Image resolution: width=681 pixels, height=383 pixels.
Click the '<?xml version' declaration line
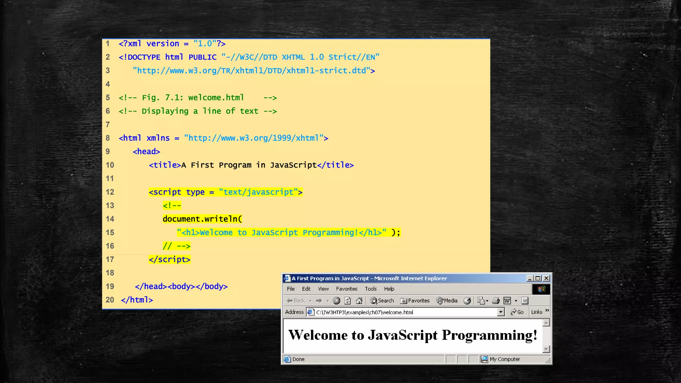(172, 44)
